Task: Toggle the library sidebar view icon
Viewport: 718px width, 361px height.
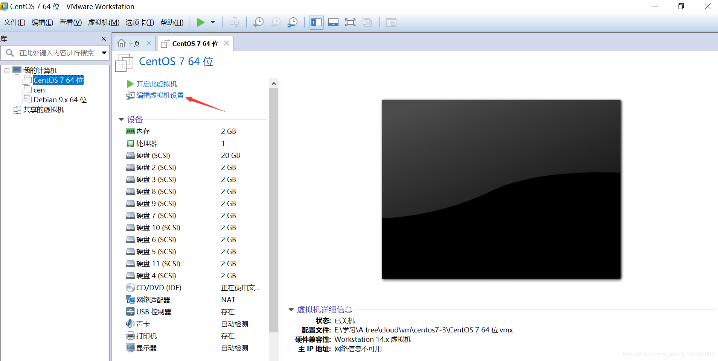Action: click(x=316, y=23)
